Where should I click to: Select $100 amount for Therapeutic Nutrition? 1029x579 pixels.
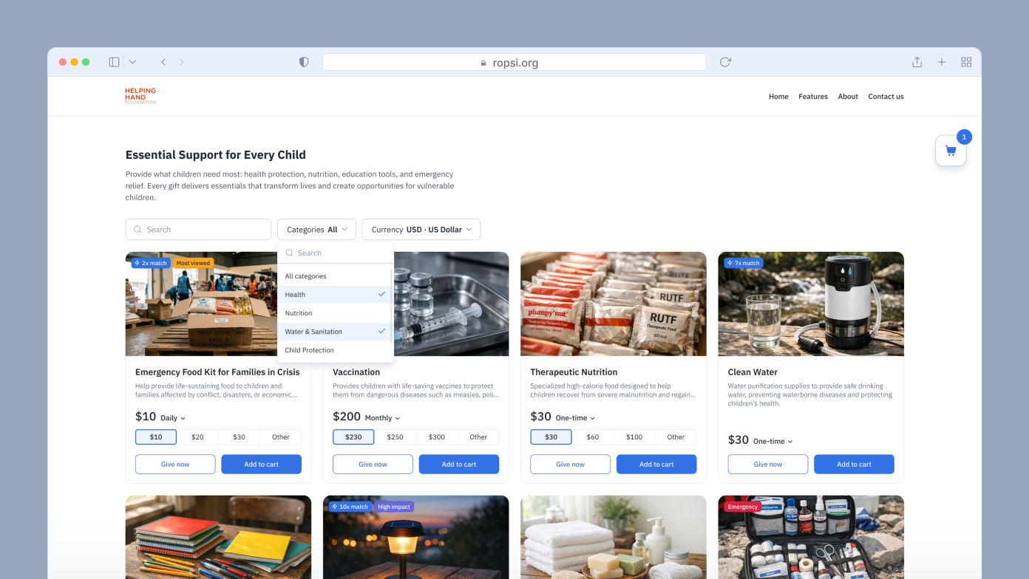click(x=634, y=437)
